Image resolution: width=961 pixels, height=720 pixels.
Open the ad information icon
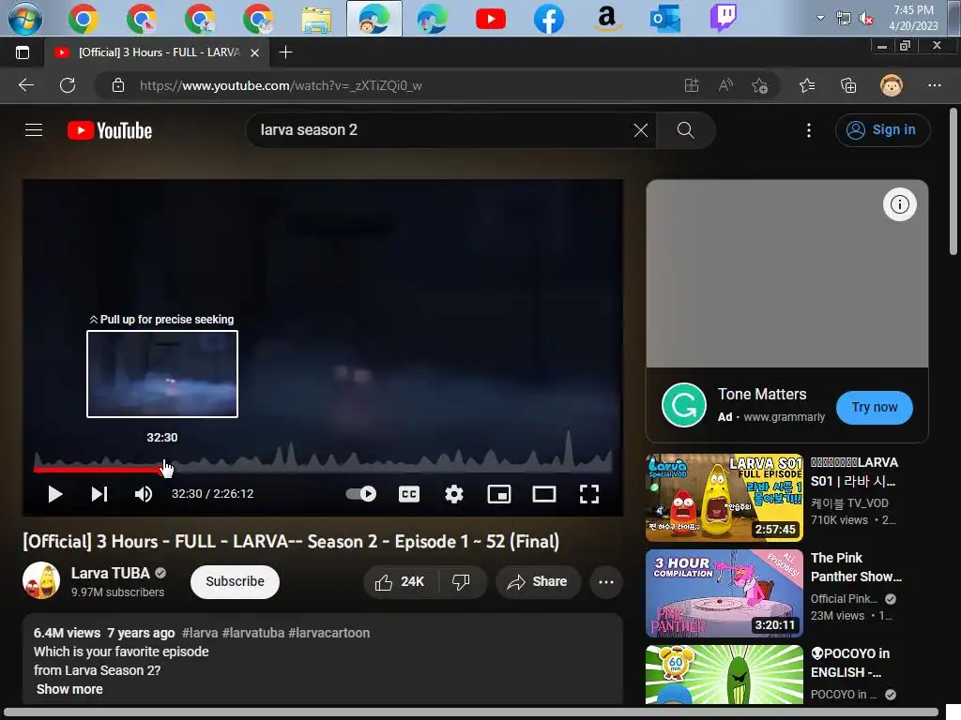(900, 204)
